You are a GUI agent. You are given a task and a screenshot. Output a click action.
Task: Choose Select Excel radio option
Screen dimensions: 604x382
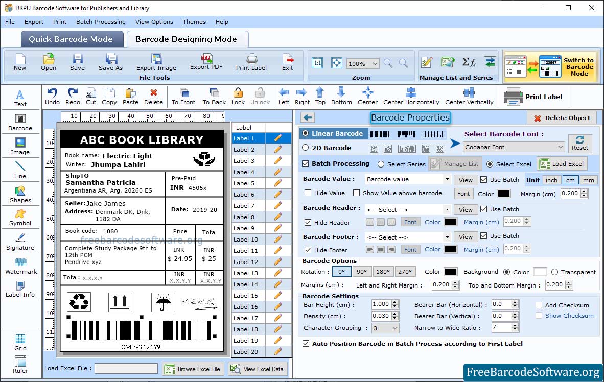pyautogui.click(x=490, y=164)
